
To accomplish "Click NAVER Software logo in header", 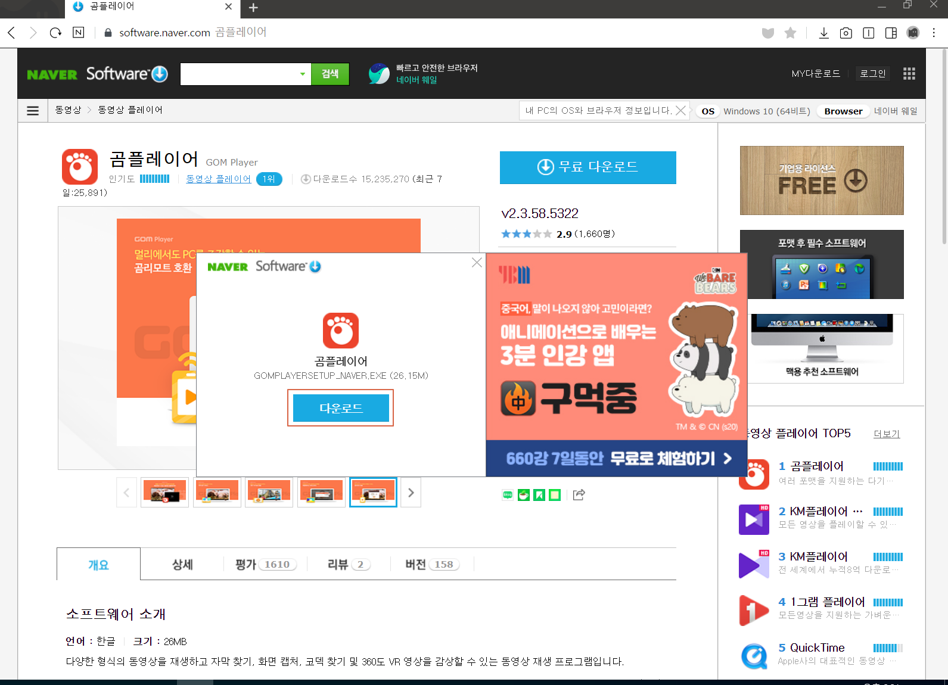I will 97,74.
